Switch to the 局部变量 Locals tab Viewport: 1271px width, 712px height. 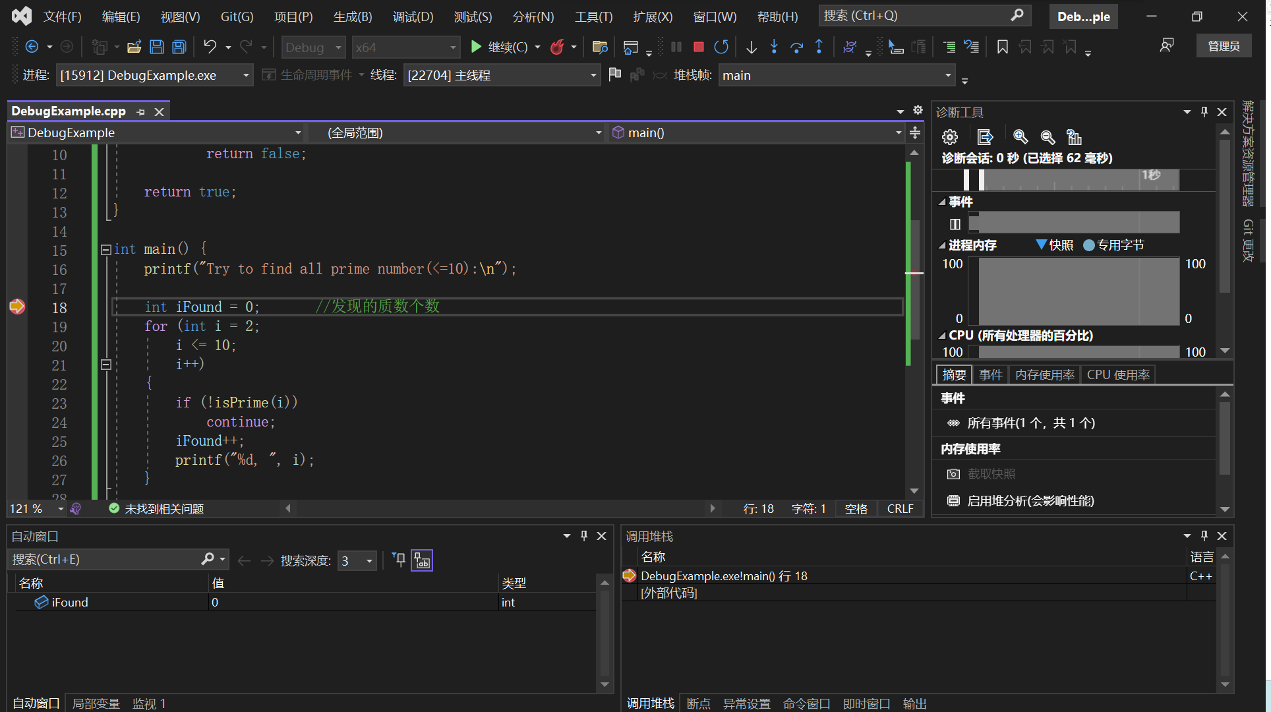point(96,703)
